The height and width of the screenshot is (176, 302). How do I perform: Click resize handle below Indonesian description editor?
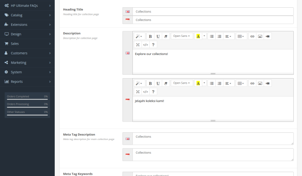point(213,121)
